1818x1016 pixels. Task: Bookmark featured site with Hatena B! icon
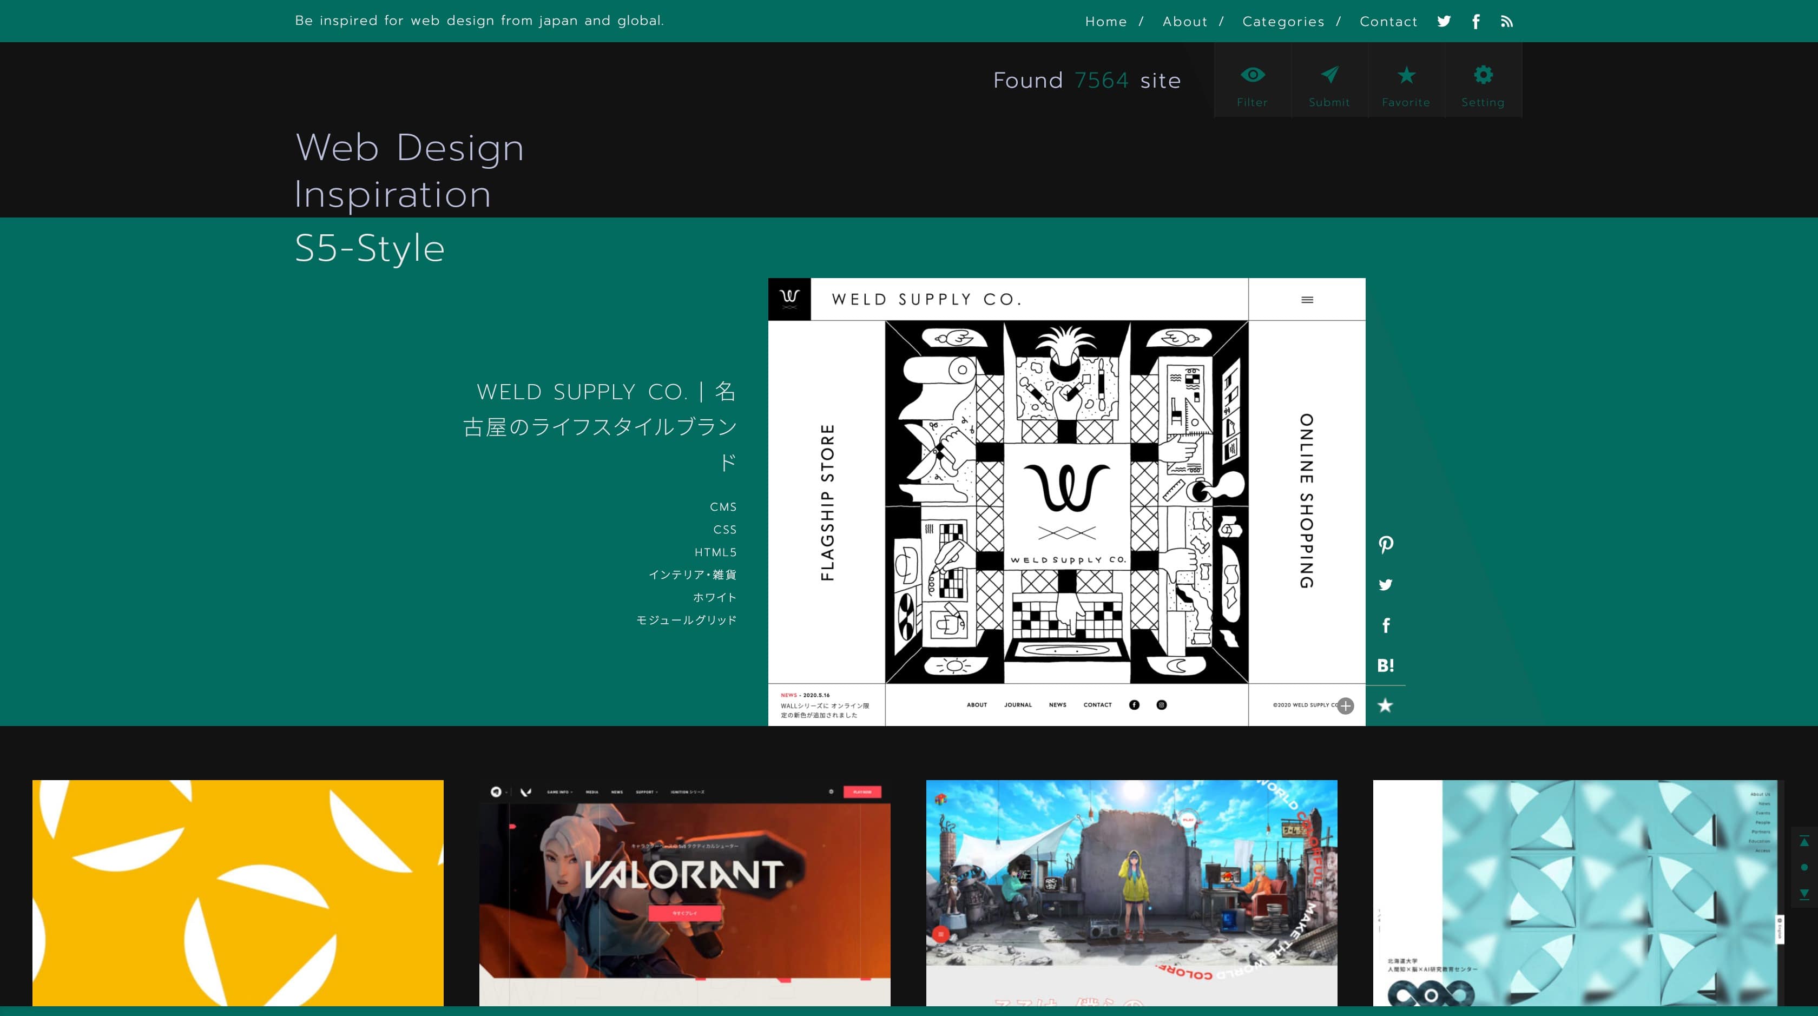click(x=1385, y=665)
